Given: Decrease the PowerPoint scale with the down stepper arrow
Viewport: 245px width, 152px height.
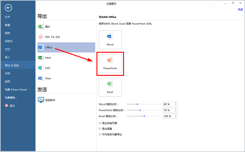Looking at the screenshot, I should pos(175,111).
